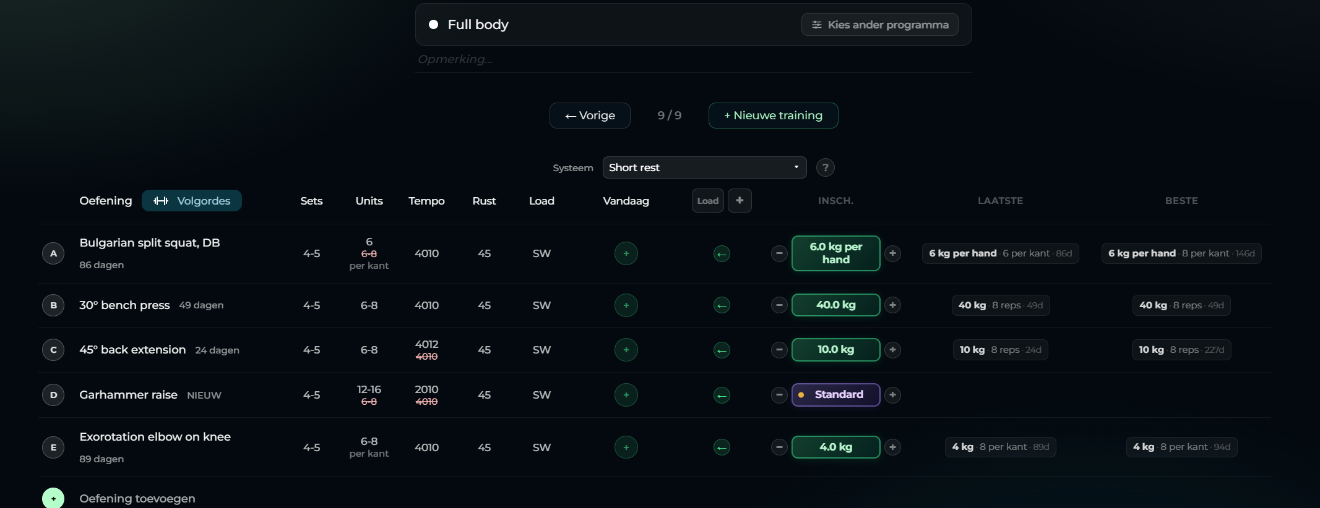This screenshot has width=1320, height=508.
Task: Click the Standard load field for Garhammer raise
Action: tap(835, 395)
